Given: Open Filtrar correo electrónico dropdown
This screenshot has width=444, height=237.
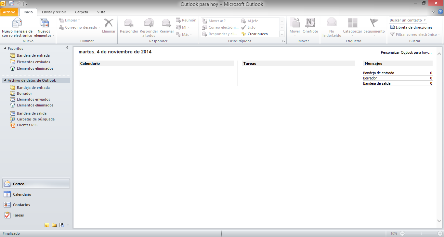Looking at the screenshot, I should tap(415, 35).
